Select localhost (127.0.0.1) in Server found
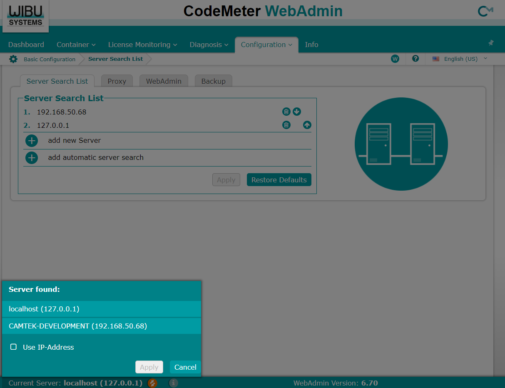Screen dimensions: 505x388 point(102,309)
